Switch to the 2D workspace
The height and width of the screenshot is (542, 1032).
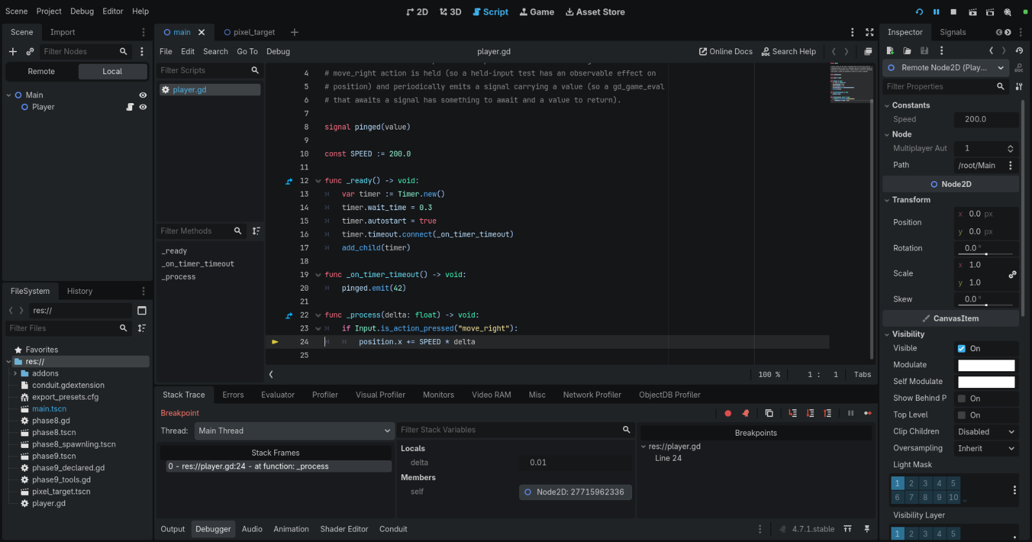(x=417, y=12)
